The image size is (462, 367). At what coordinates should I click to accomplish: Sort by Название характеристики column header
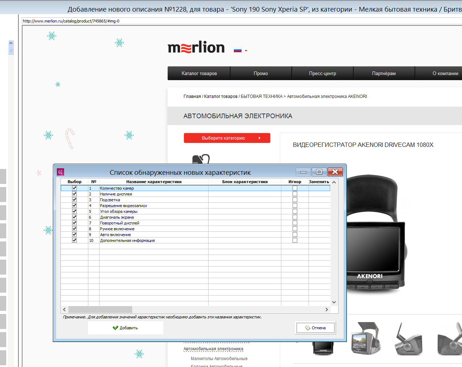(x=154, y=182)
